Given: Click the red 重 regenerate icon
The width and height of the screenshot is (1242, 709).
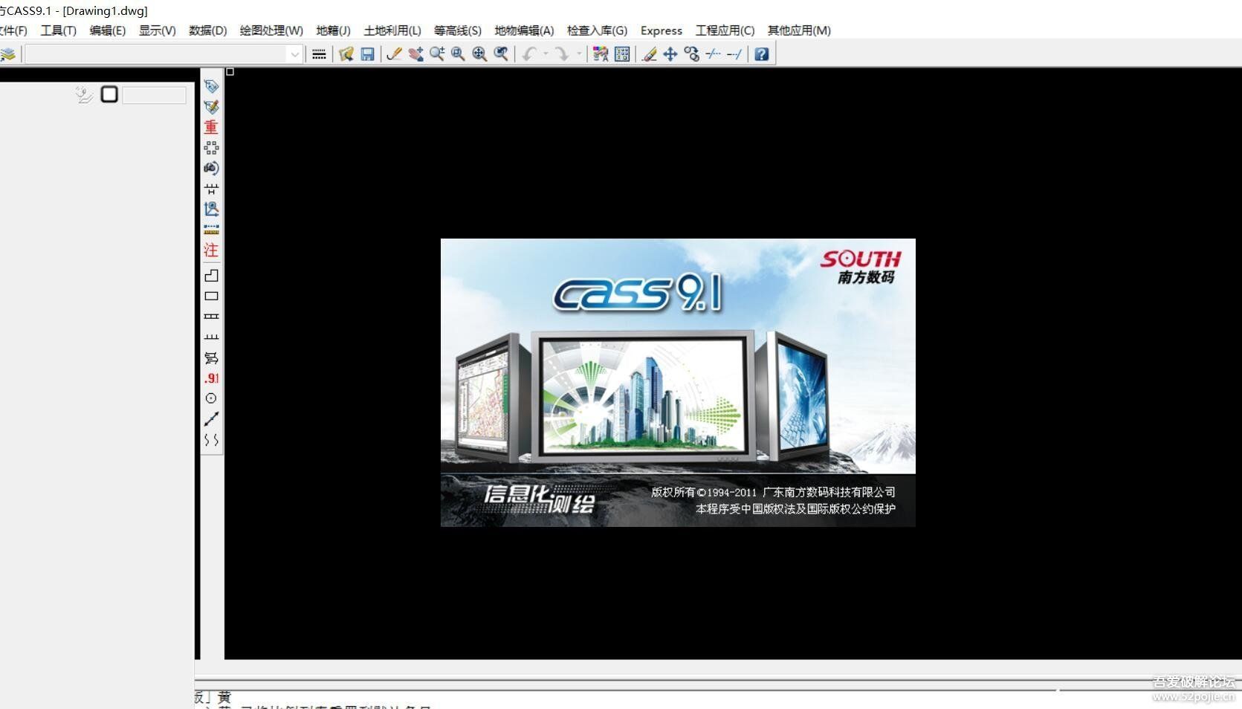Looking at the screenshot, I should coord(211,127).
